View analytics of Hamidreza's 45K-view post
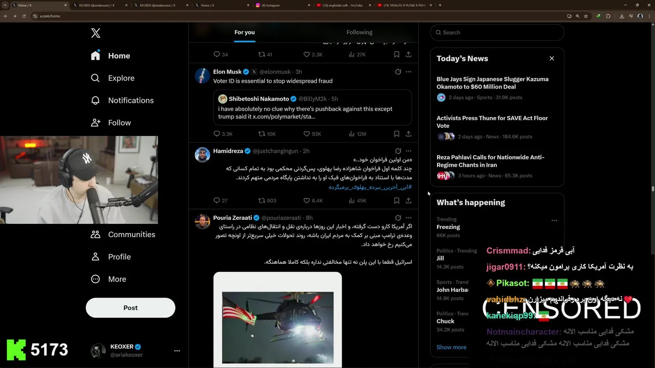 tap(357, 200)
